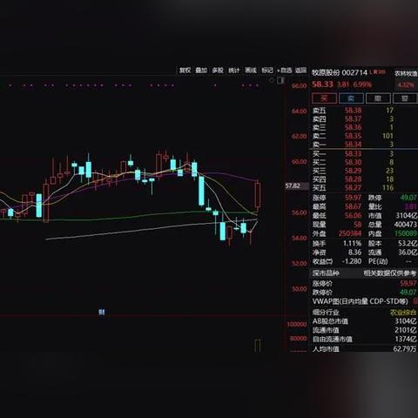Click the 净资 value 8.36
418x418 pixels.
coord(354,253)
